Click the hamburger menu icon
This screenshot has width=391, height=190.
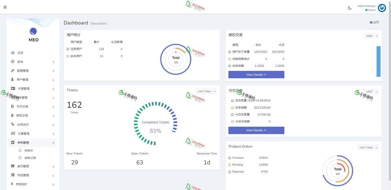click(x=5, y=7)
